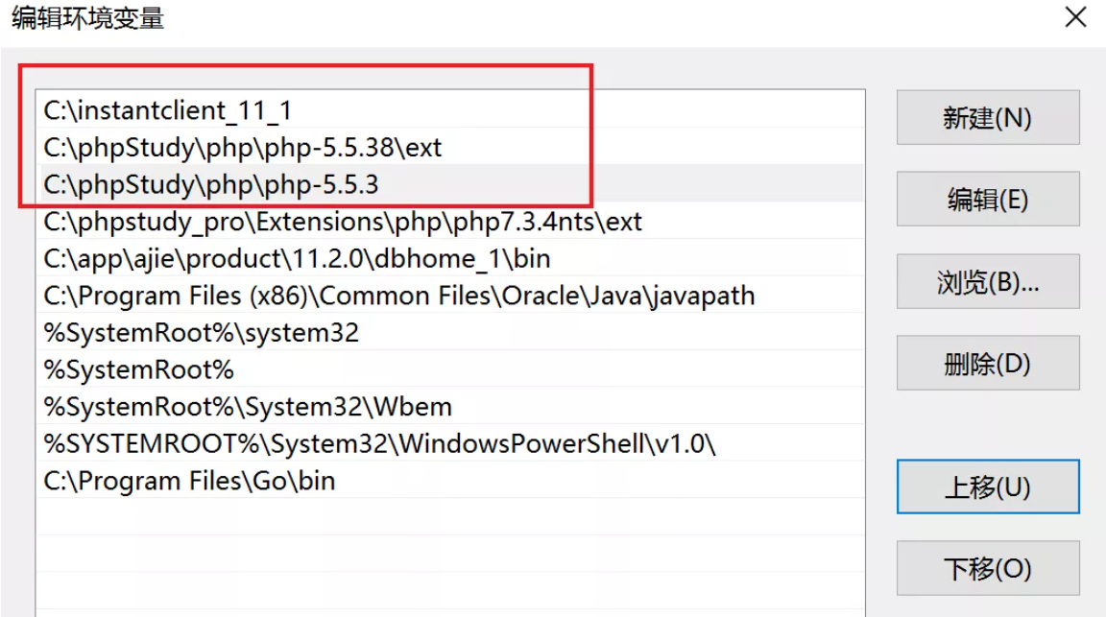
Task: Move entry down with 下移(O)
Action: click(x=988, y=568)
